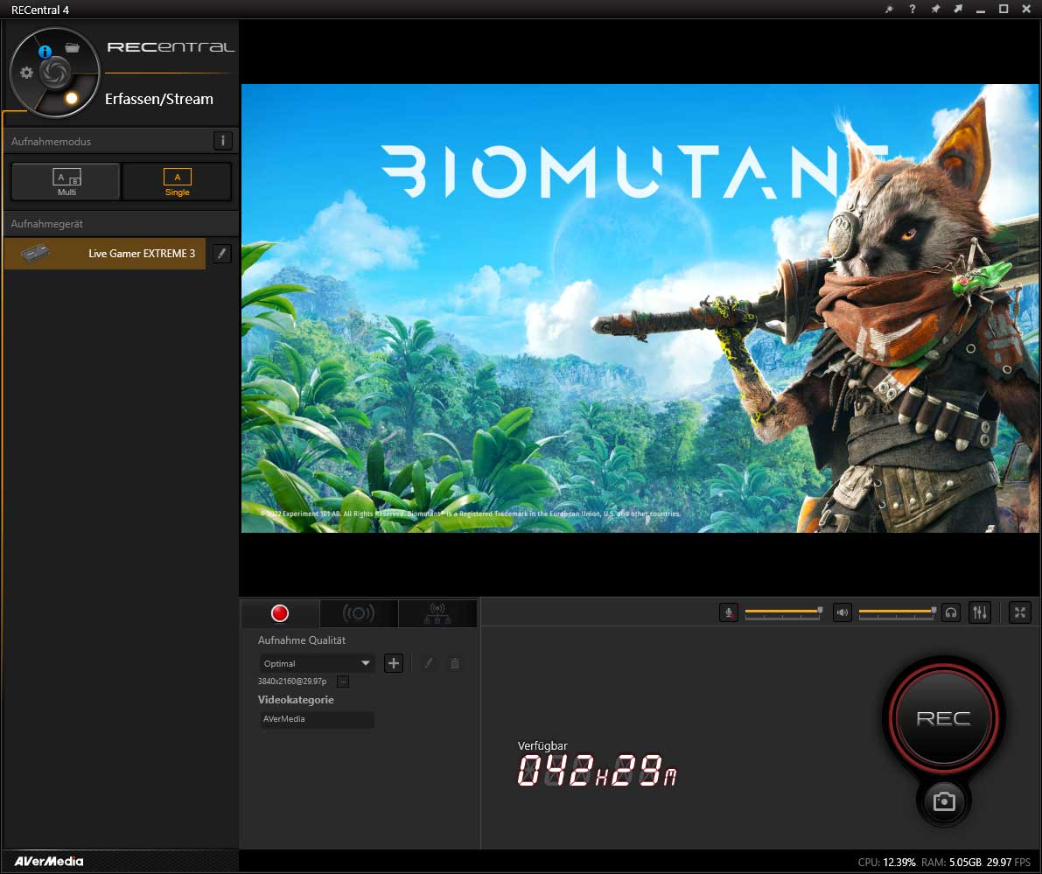Start recording with the REC button
This screenshot has height=874, width=1042.
pyautogui.click(x=943, y=718)
